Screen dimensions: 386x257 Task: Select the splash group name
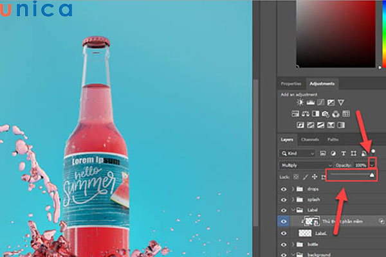point(314,200)
